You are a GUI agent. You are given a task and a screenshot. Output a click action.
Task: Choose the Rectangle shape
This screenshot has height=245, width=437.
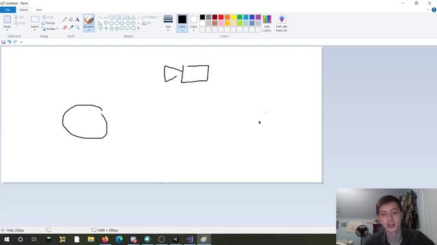pyautogui.click(x=117, y=18)
